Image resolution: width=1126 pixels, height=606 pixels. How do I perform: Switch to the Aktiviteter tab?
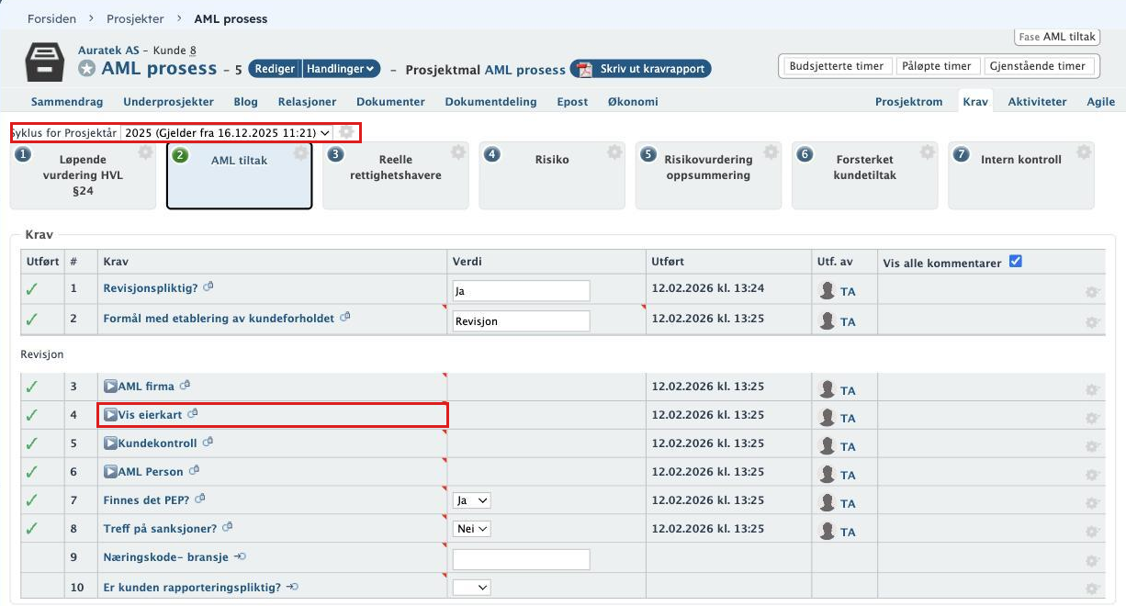1037,102
